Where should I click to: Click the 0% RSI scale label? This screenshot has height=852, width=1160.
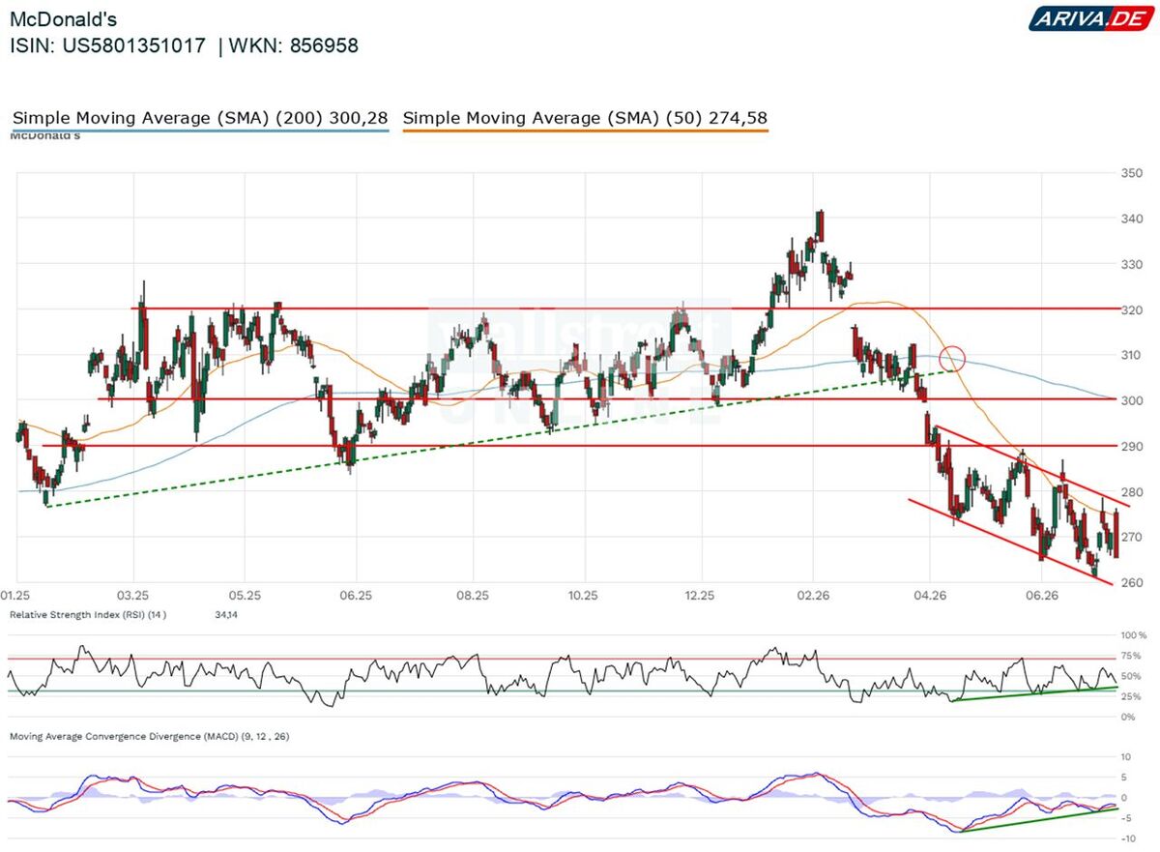coord(1128,717)
